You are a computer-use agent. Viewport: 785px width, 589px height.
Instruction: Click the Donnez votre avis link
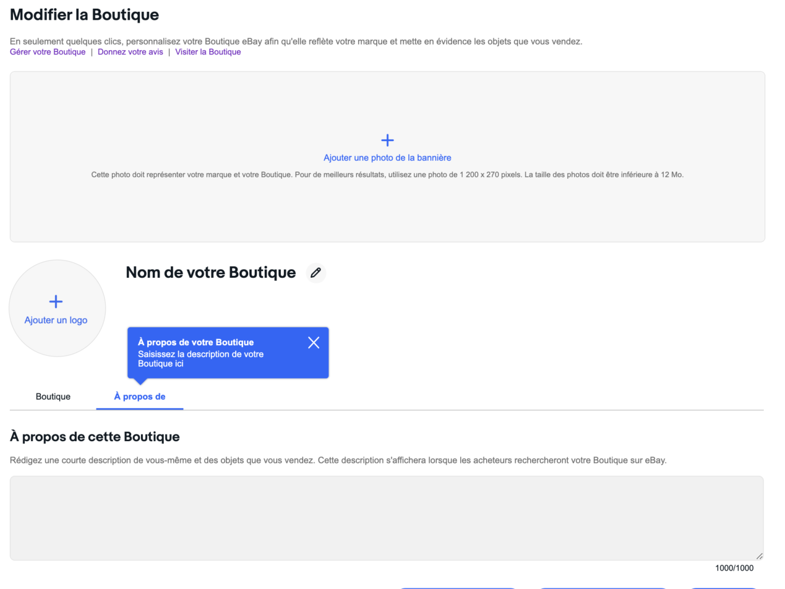(131, 52)
